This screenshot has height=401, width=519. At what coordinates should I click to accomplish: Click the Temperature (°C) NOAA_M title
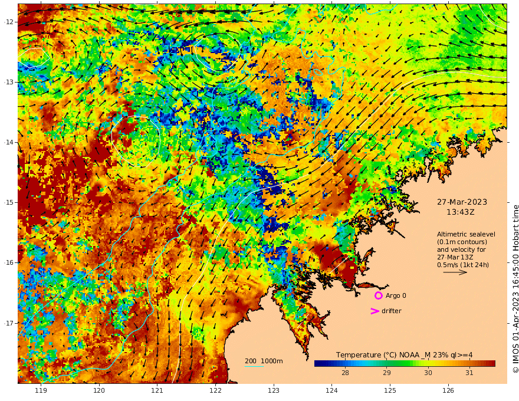point(404,355)
